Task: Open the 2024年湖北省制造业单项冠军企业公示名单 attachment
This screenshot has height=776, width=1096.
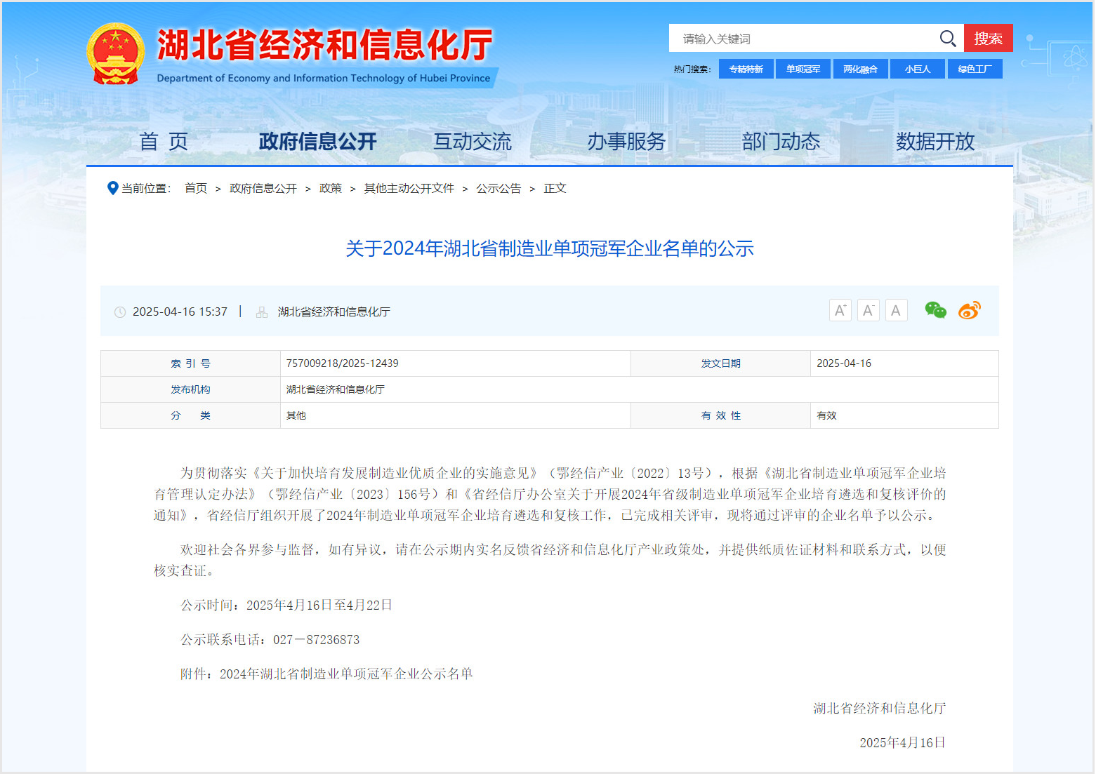Action: (346, 674)
